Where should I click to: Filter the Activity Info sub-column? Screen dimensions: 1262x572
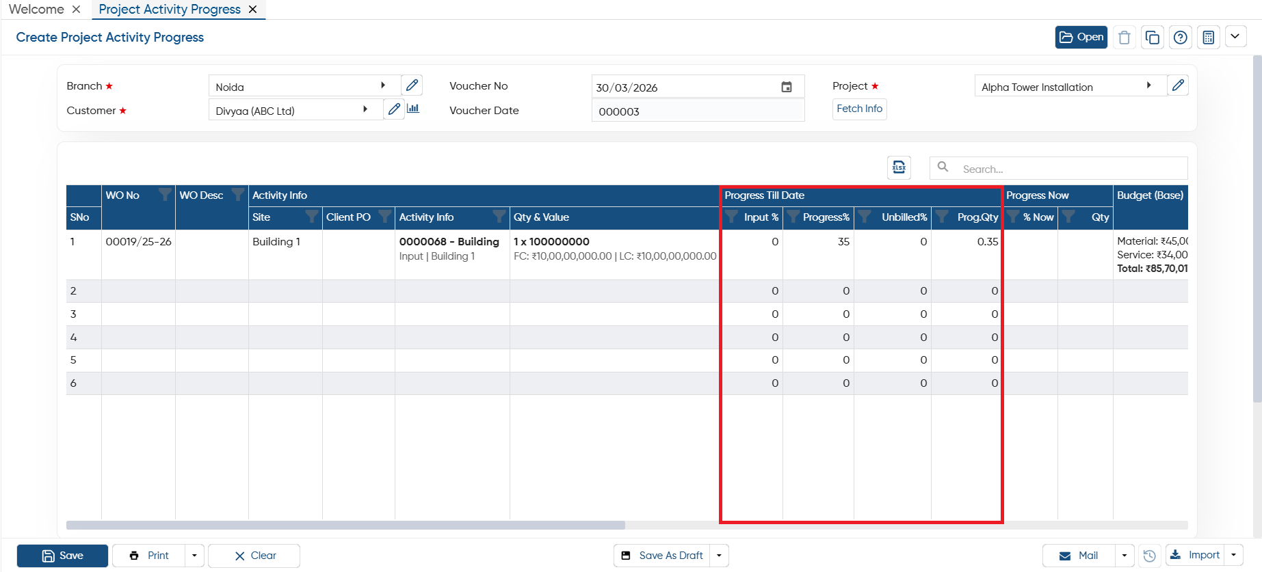499,217
